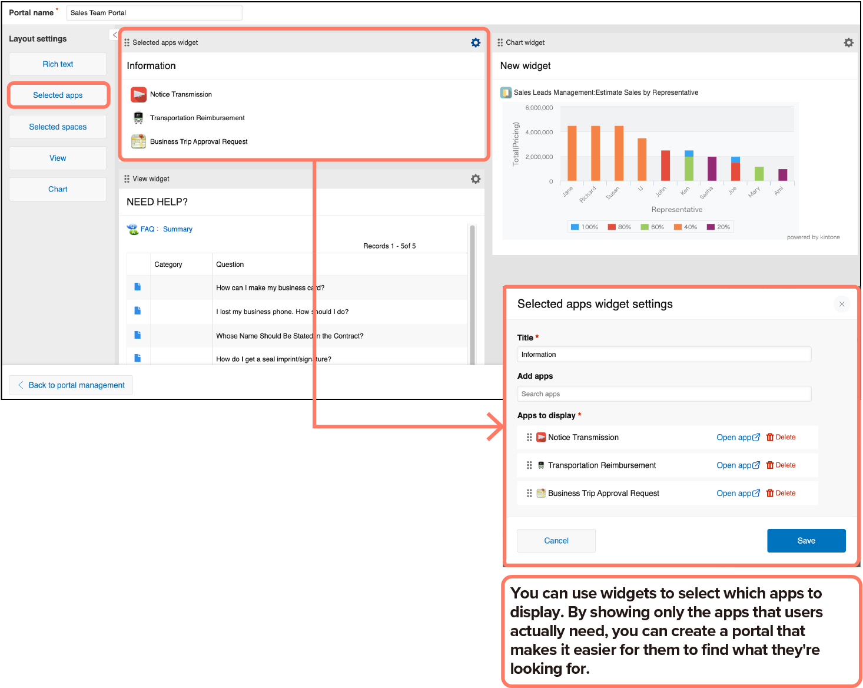Open Selected apps widget gear settings
The height and width of the screenshot is (688, 863).
(476, 42)
